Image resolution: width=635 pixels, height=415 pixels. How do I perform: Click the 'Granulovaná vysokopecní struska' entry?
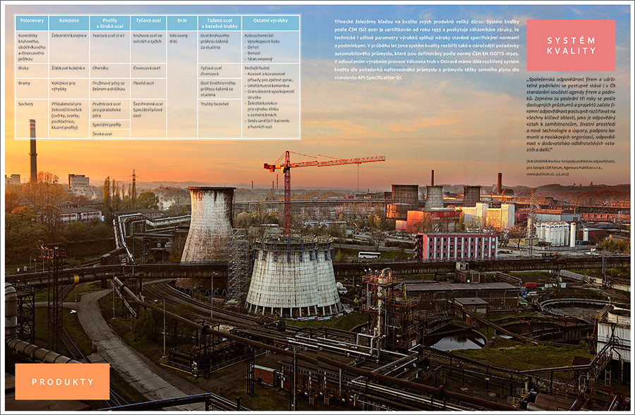tap(270, 94)
